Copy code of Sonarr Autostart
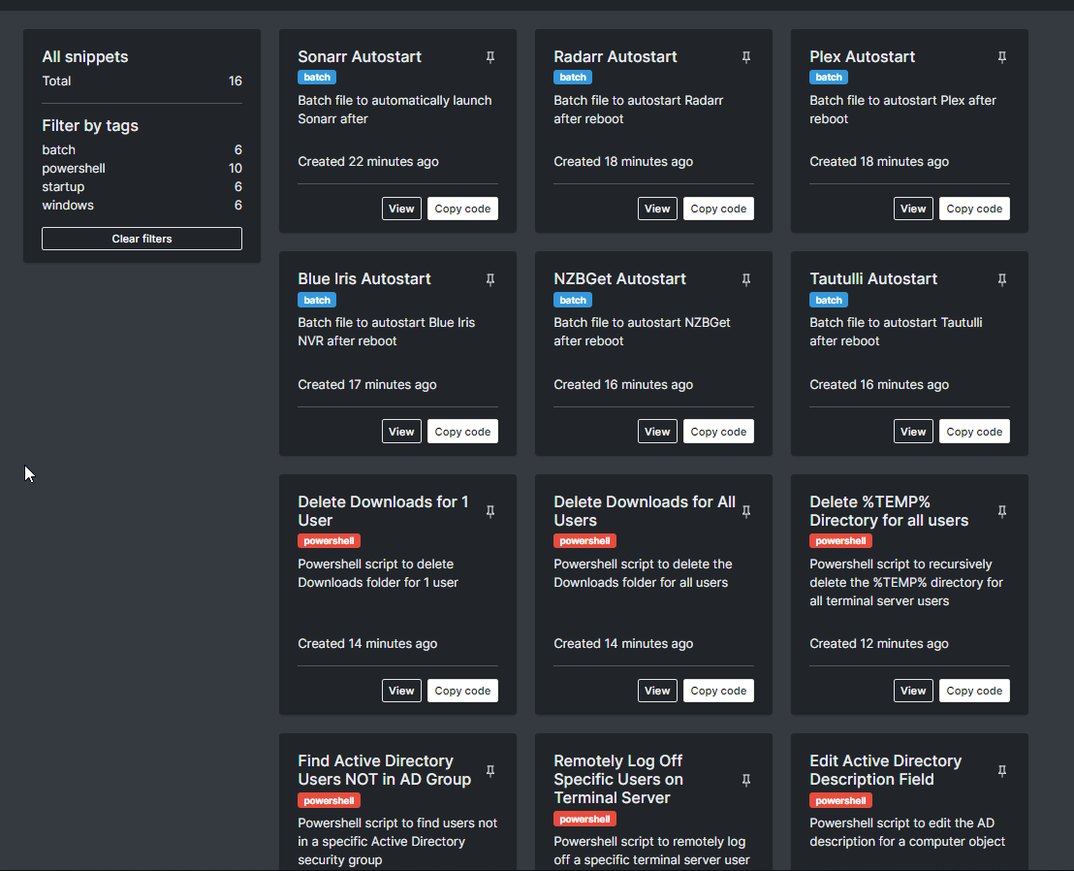 (462, 209)
